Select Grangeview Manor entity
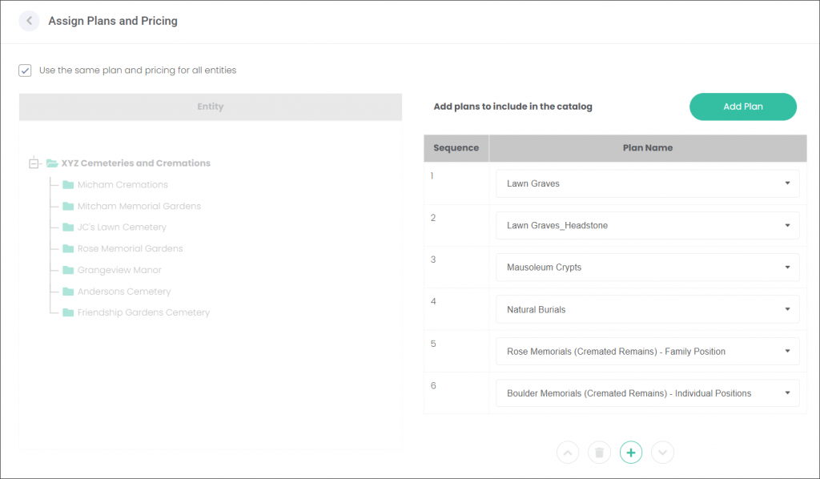Image resolution: width=820 pixels, height=479 pixels. click(119, 270)
